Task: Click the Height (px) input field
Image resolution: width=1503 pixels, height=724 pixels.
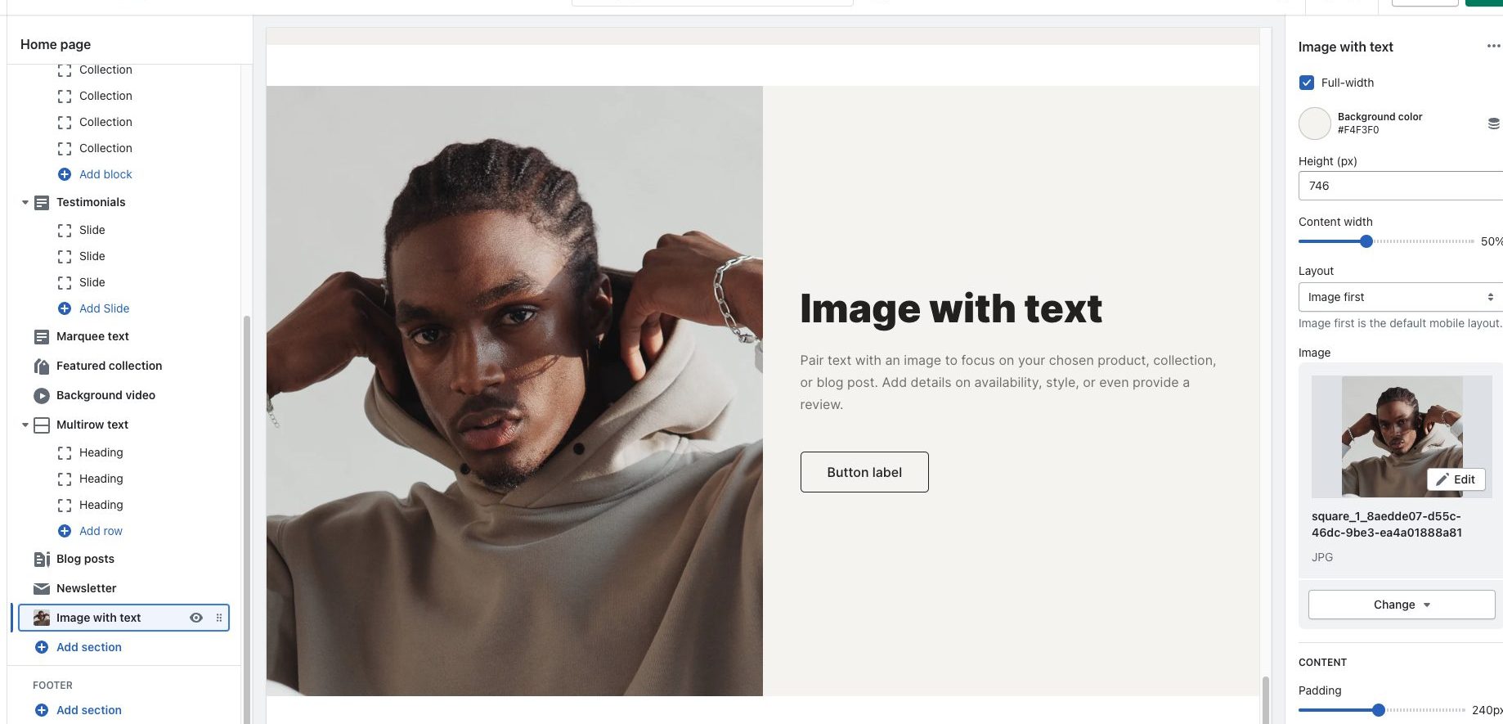Action: tap(1400, 186)
